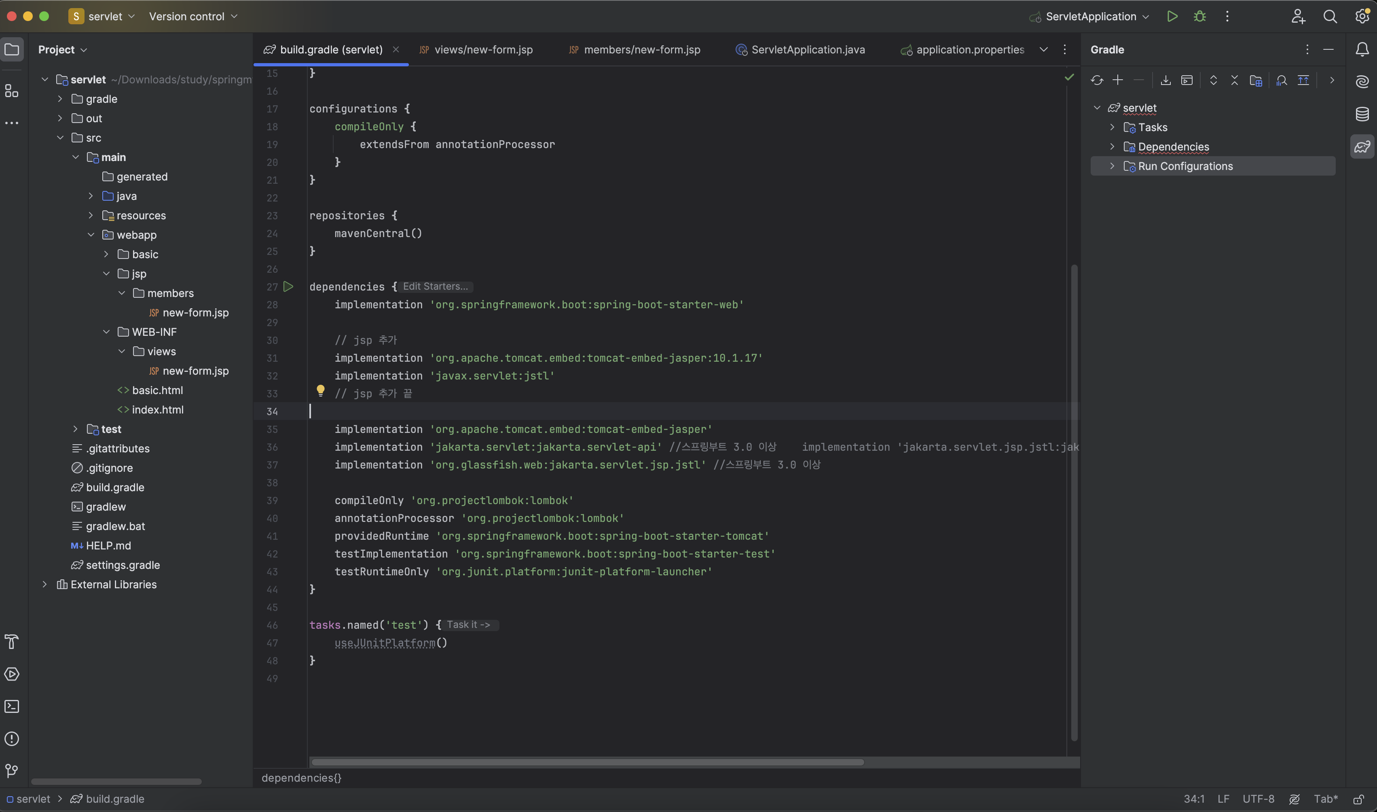Debug ServletApplication with bug icon
This screenshot has width=1377, height=812.
click(x=1200, y=17)
